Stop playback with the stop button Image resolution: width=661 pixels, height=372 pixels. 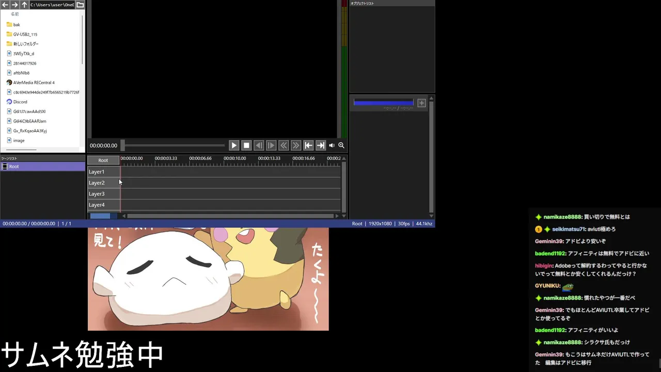coord(246,146)
